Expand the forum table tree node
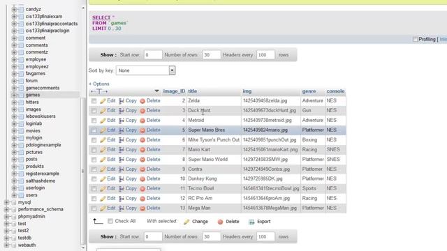Viewport: 447px width, 251px height. click(x=14, y=81)
